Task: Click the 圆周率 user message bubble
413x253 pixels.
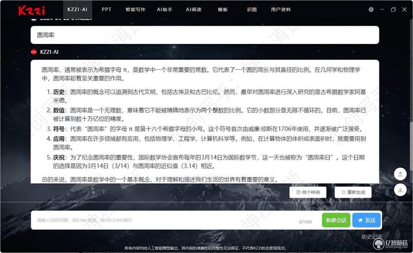Action: click(205, 35)
